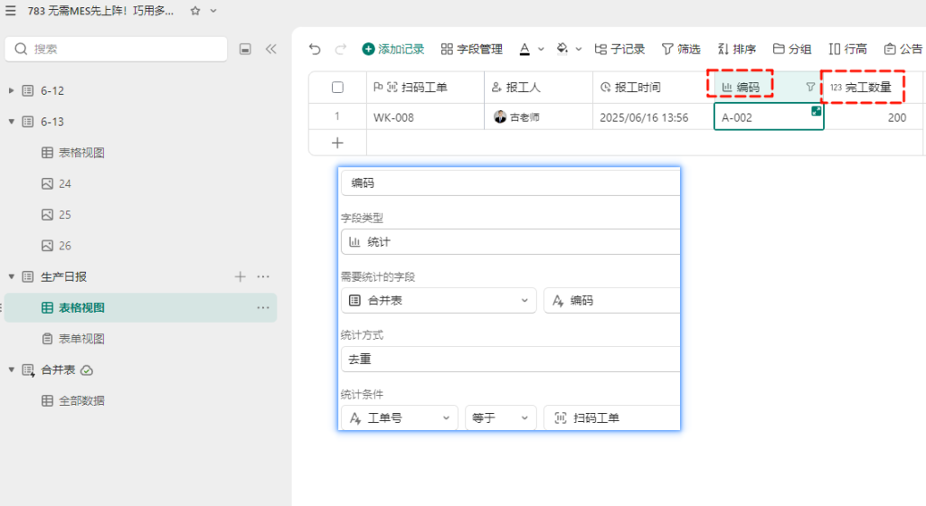Open 表格视图 under 6-13
This screenshot has height=506, width=926.
tap(73, 153)
